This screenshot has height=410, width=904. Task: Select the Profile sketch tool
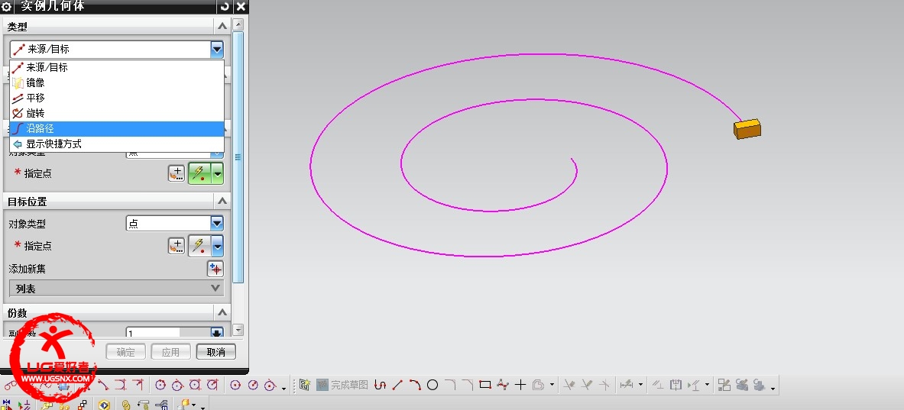[380, 385]
